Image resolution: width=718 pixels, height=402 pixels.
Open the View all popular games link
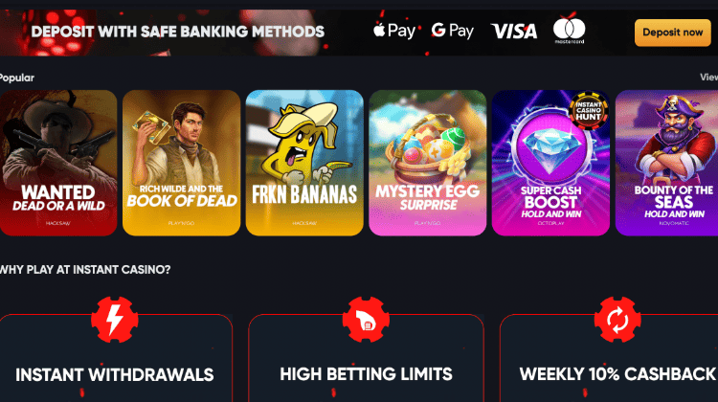tap(708, 78)
